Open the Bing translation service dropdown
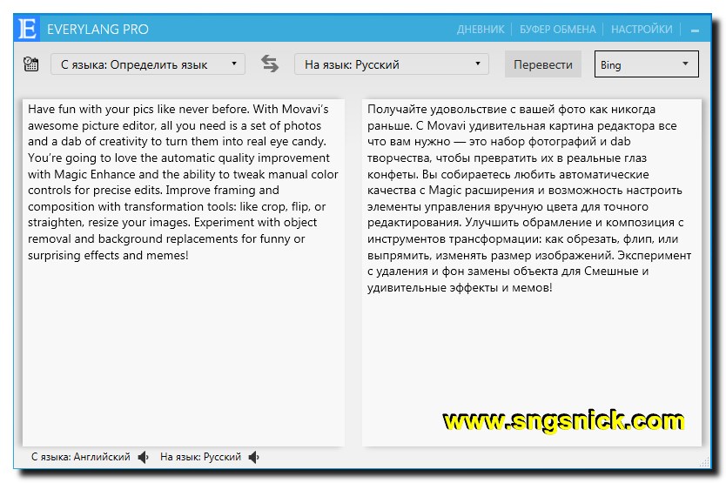Image resolution: width=726 pixels, height=483 pixels. [x=647, y=64]
